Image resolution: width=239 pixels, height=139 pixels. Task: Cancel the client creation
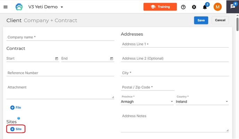220,20
